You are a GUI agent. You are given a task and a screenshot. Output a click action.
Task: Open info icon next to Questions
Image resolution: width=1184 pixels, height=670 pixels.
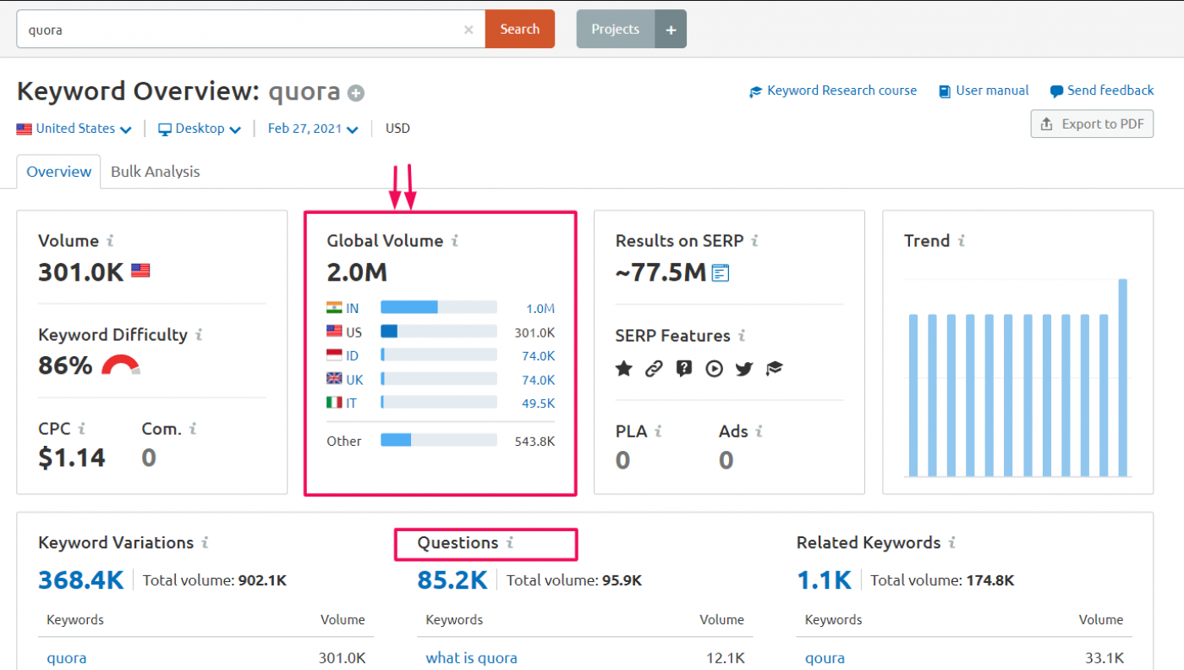[510, 543]
